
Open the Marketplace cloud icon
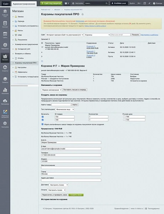click(x=5, y=102)
